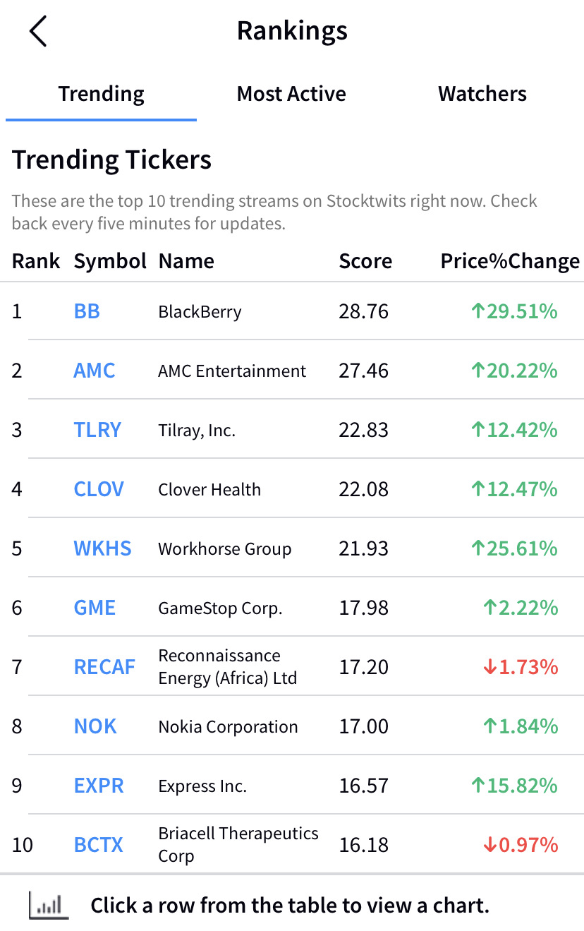Select the EXPR ticker link

[x=99, y=786]
